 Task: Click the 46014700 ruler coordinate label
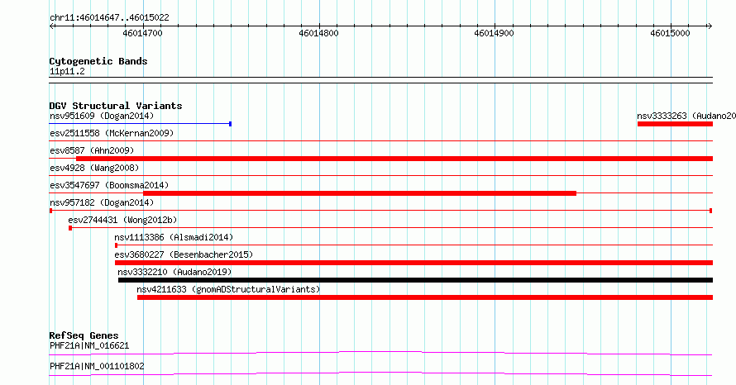tap(142, 33)
